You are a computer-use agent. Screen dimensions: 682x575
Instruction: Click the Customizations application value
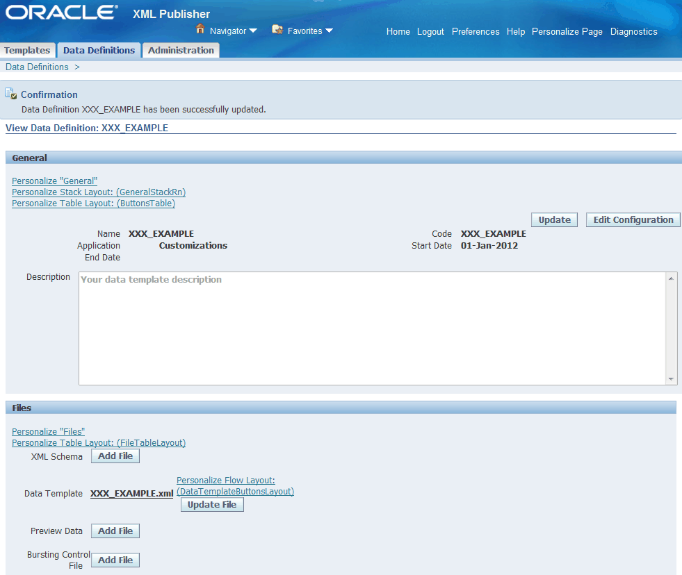pyautogui.click(x=193, y=246)
